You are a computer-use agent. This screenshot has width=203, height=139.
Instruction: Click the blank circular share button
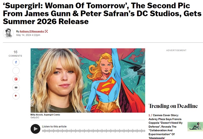(x=16, y=71)
